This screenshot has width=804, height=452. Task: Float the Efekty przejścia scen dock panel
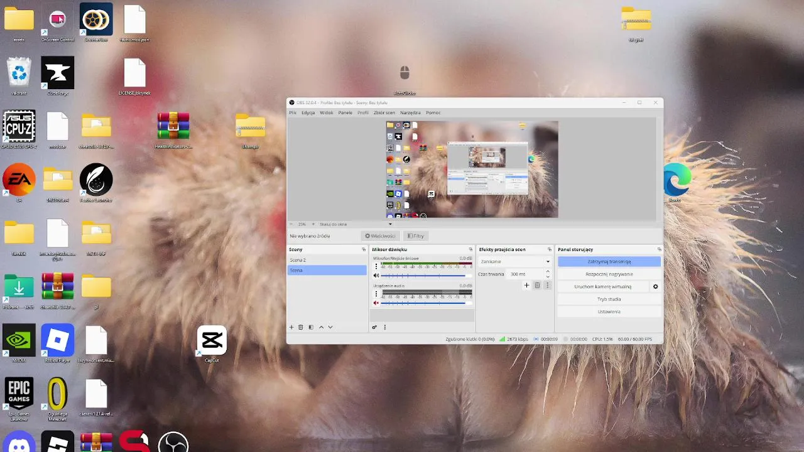550,250
